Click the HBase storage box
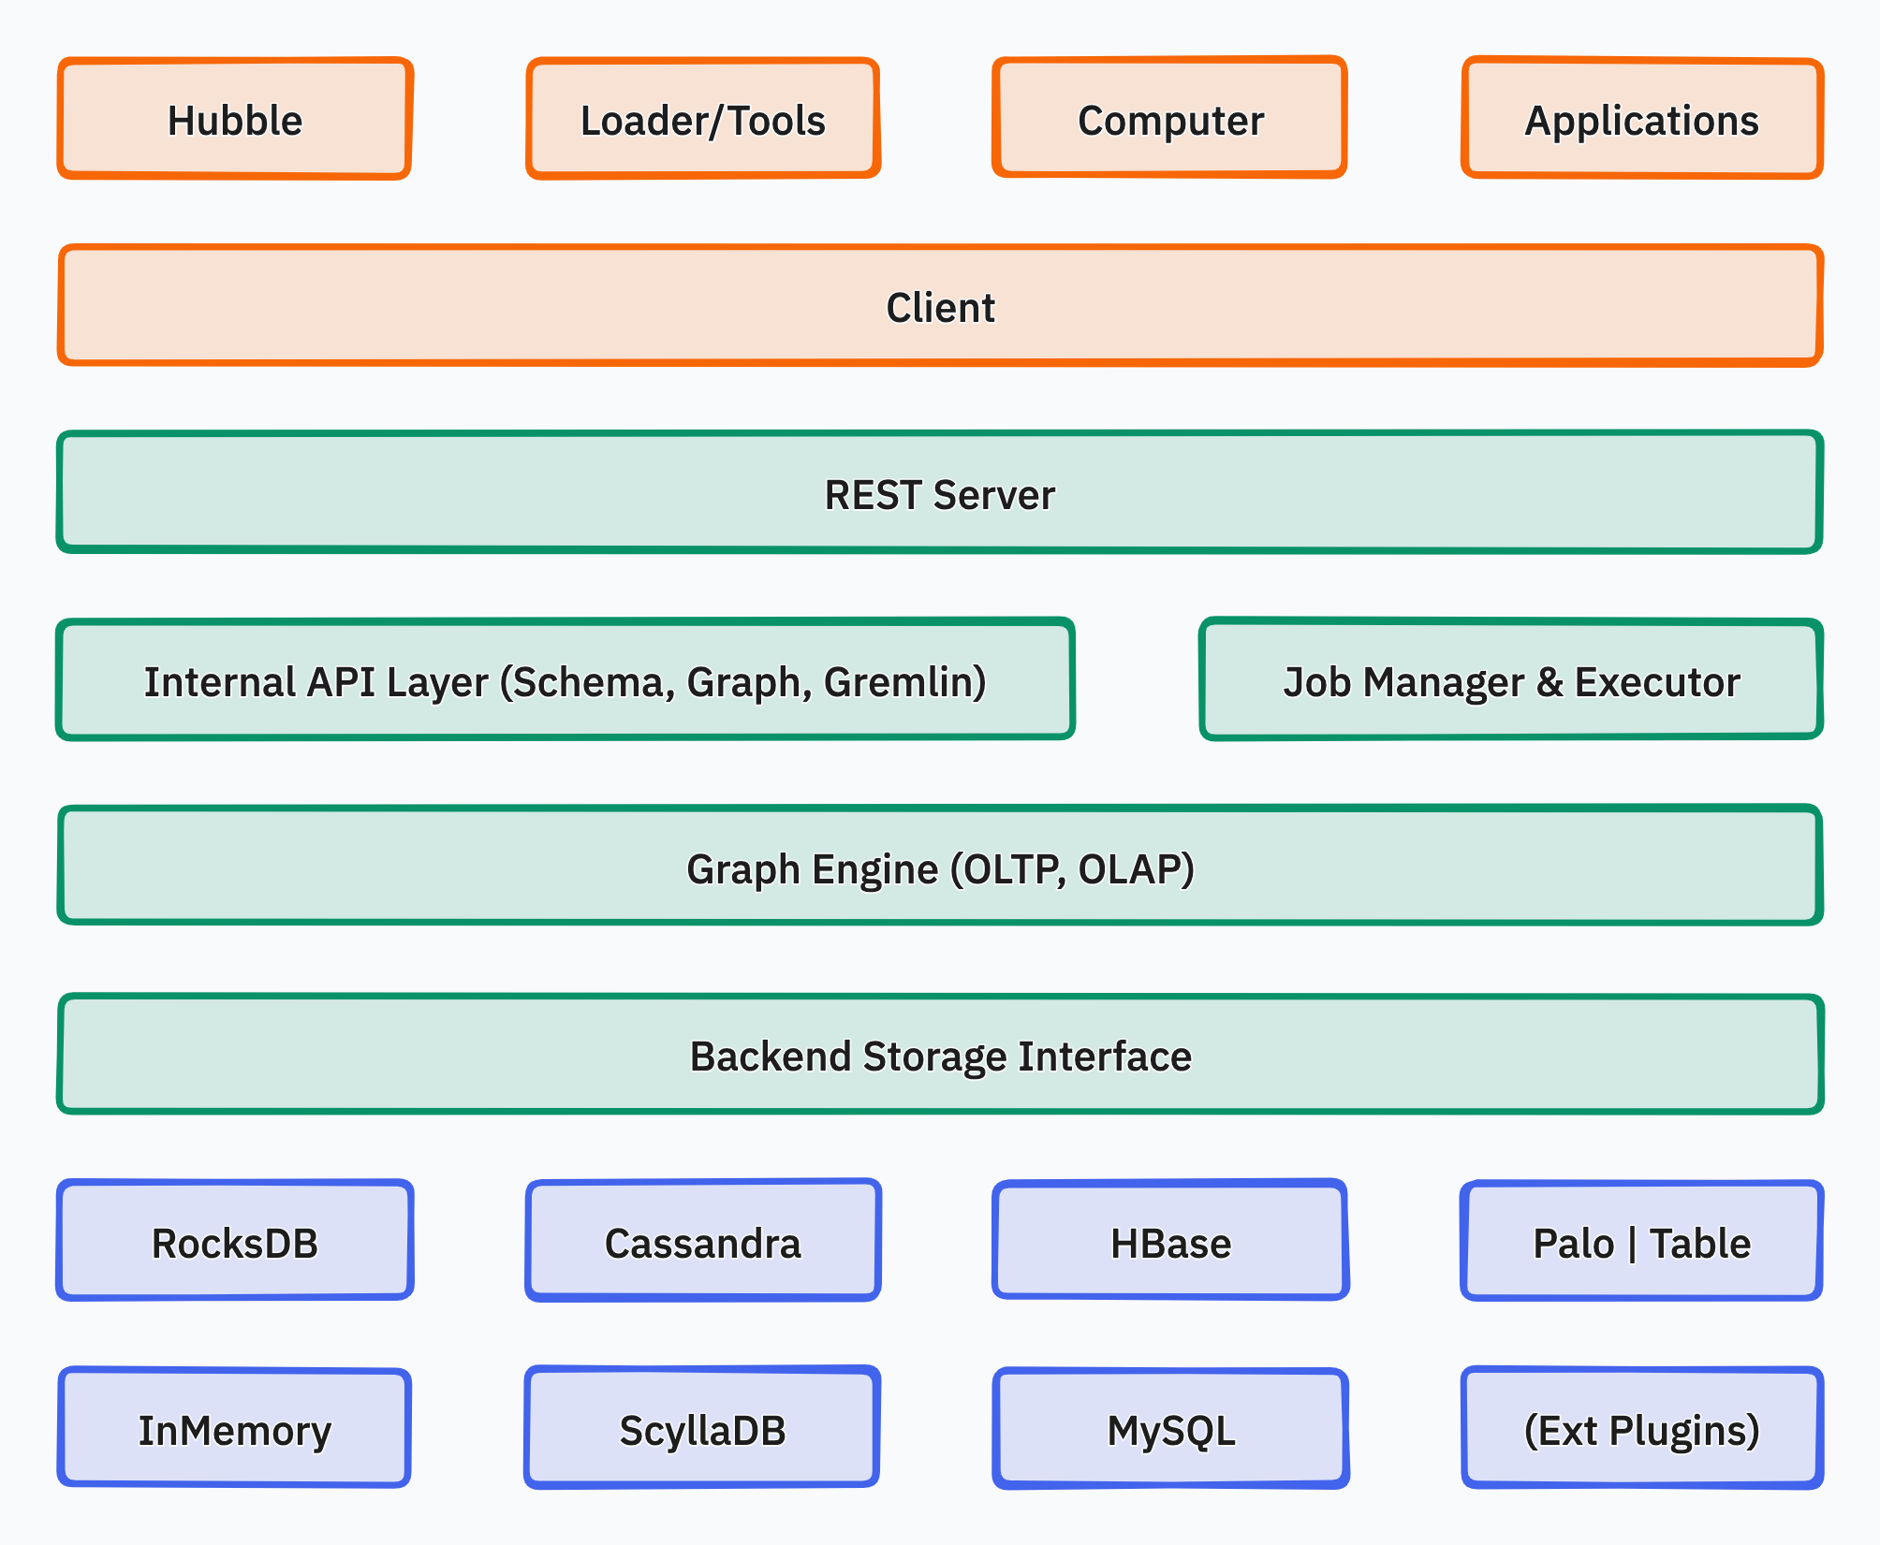The width and height of the screenshot is (1880, 1545). tap(1169, 1242)
